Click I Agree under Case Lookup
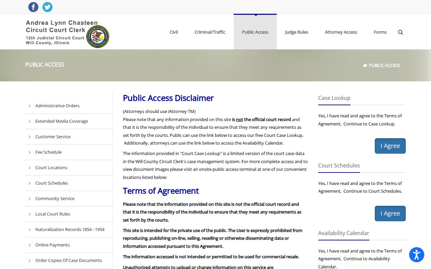The image size is (431, 269). coord(390,146)
